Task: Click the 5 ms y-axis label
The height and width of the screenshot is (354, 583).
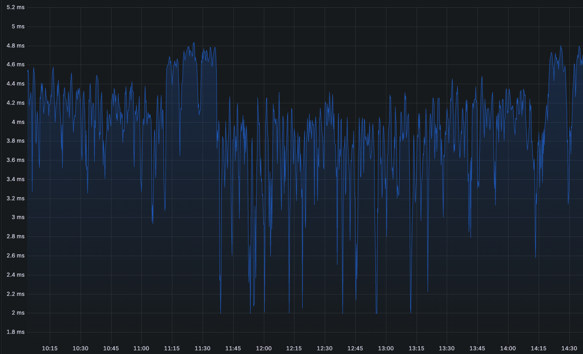Action: pyautogui.click(x=18, y=27)
